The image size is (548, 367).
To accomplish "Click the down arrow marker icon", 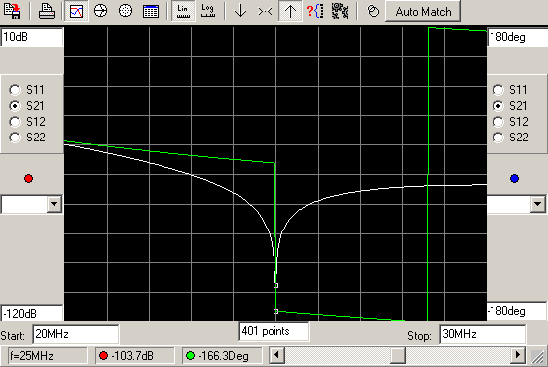I will (x=240, y=11).
